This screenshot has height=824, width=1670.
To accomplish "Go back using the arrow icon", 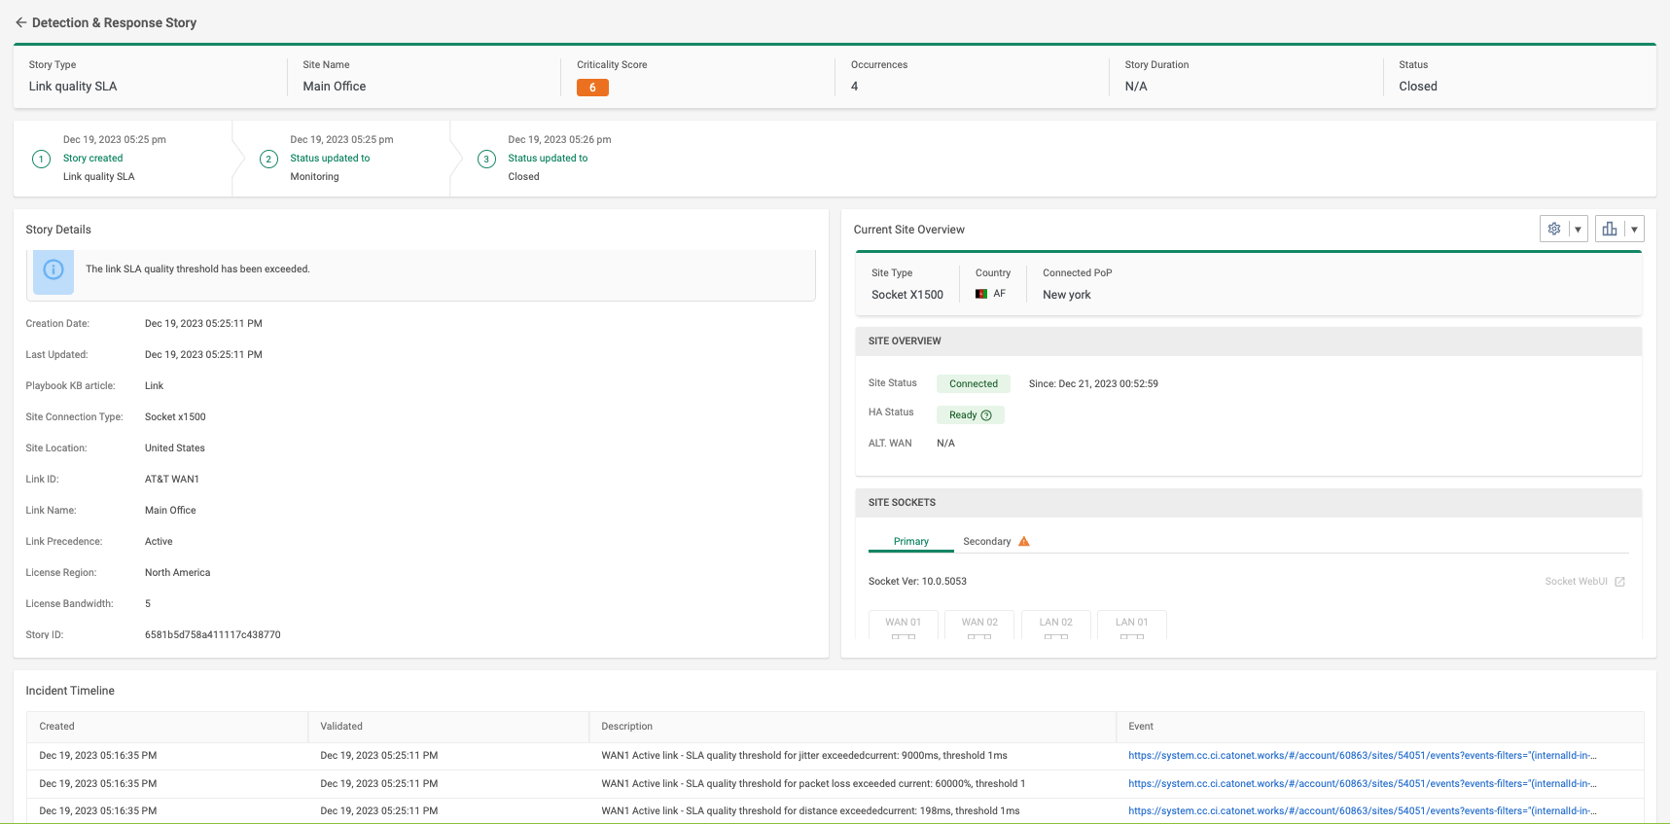I will click(20, 22).
